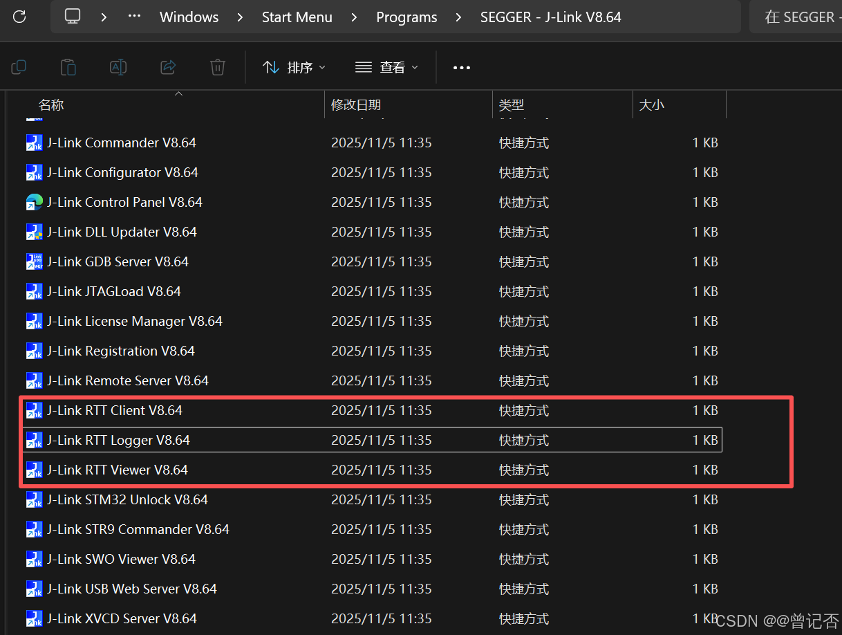
Task: Click the J-Link DLL Updater V8.64 icon
Action: [34, 232]
